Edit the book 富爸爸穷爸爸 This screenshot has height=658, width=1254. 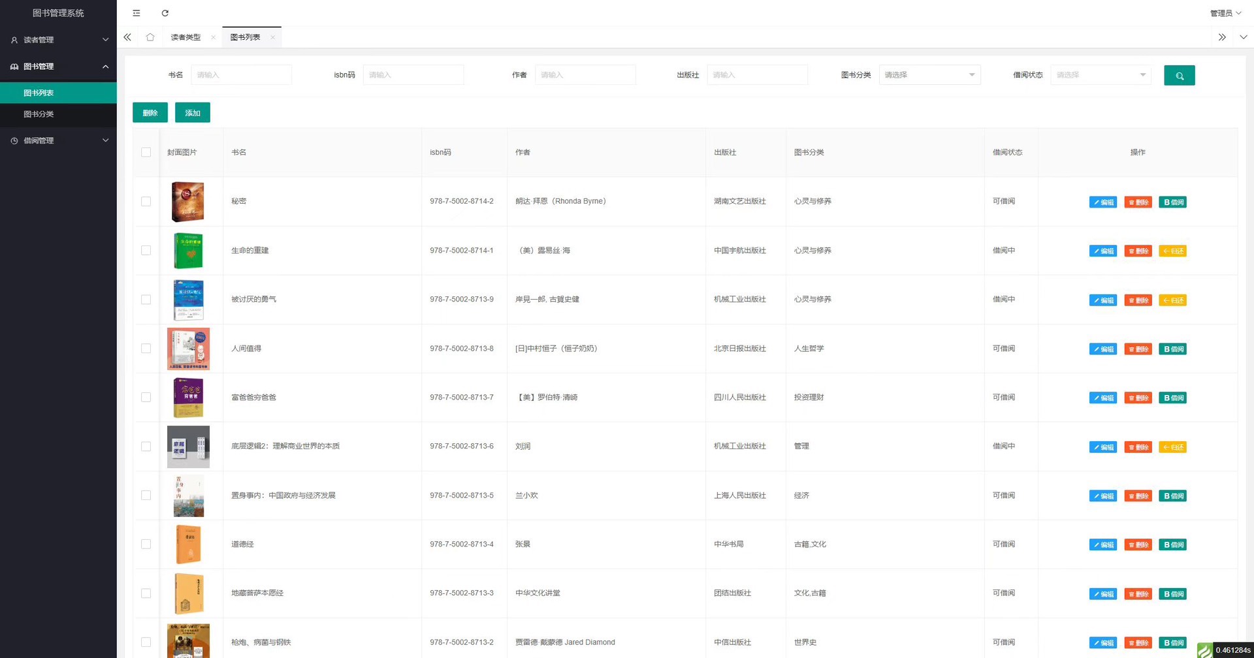click(1103, 398)
